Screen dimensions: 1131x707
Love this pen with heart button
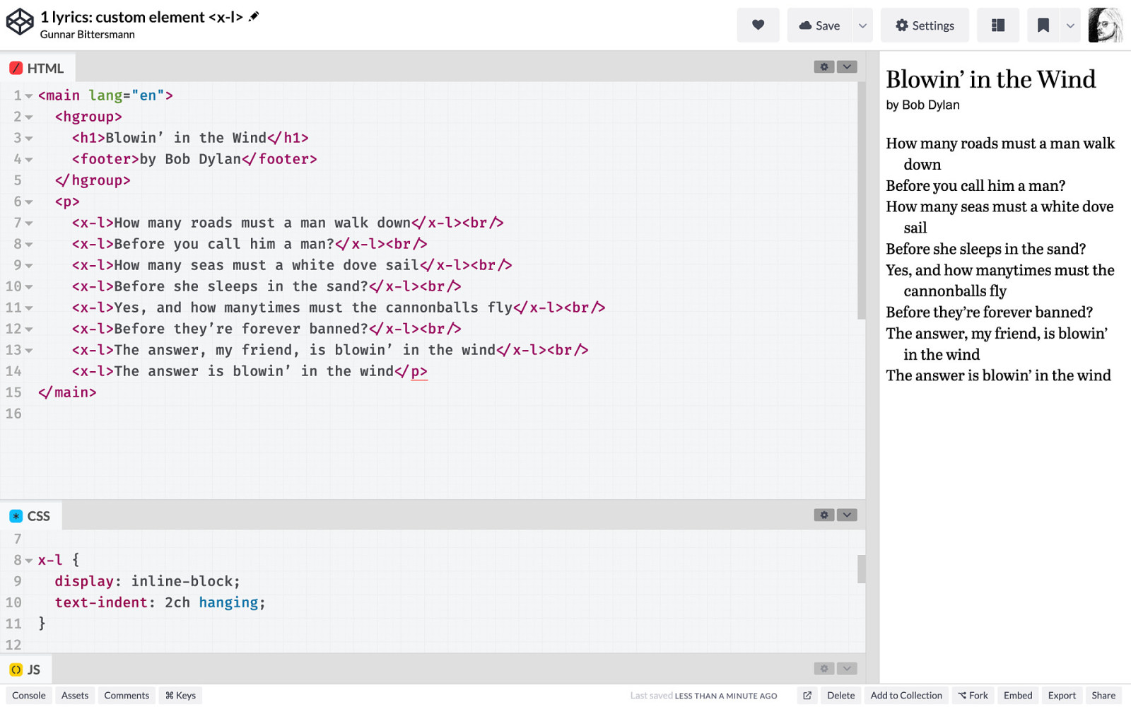[758, 25]
